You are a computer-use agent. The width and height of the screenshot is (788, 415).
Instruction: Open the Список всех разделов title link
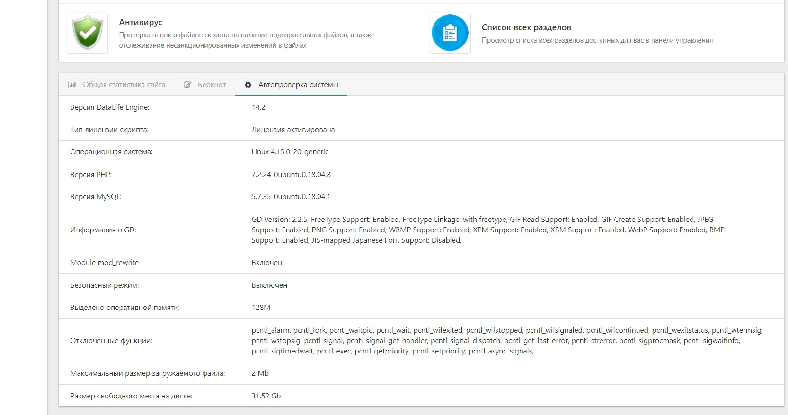(x=526, y=27)
